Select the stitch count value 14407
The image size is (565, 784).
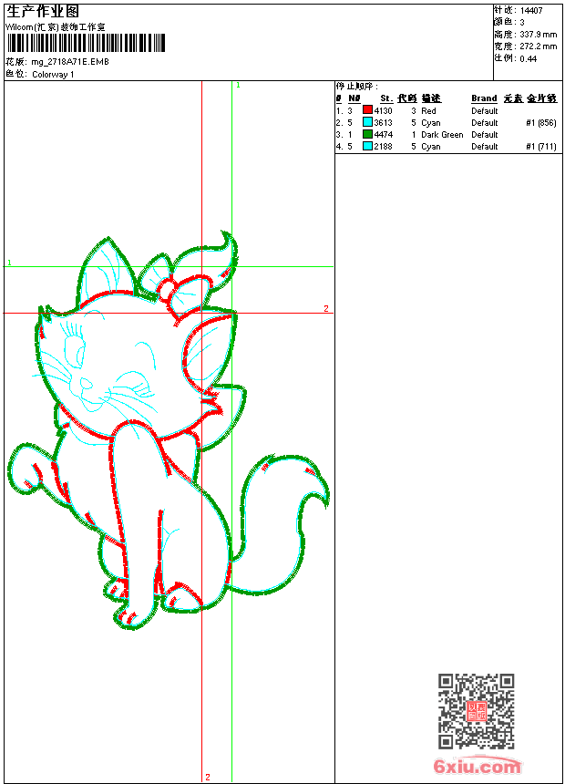point(531,11)
